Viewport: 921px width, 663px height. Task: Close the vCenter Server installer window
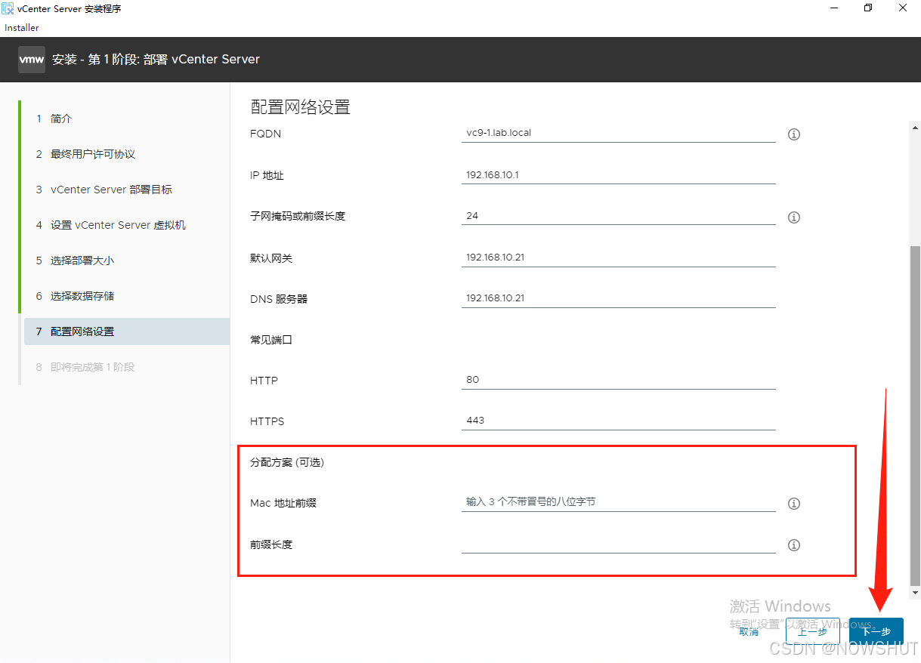pos(903,8)
